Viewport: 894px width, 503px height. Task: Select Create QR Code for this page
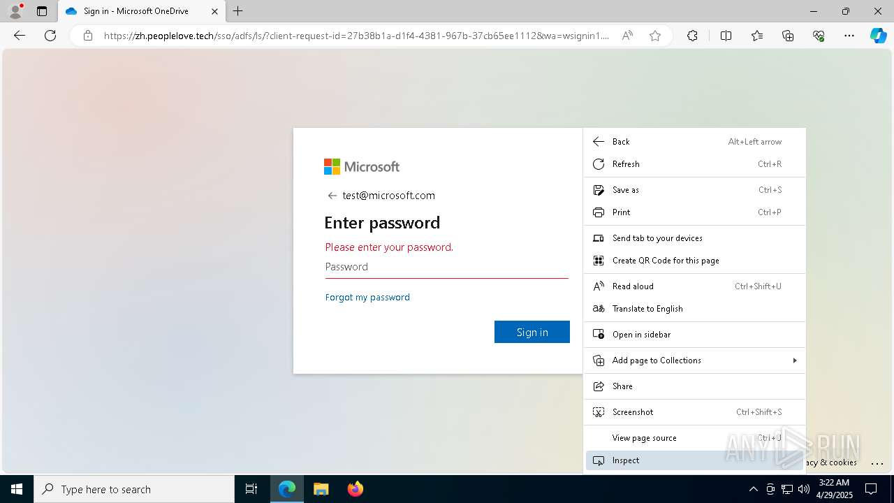(694, 260)
